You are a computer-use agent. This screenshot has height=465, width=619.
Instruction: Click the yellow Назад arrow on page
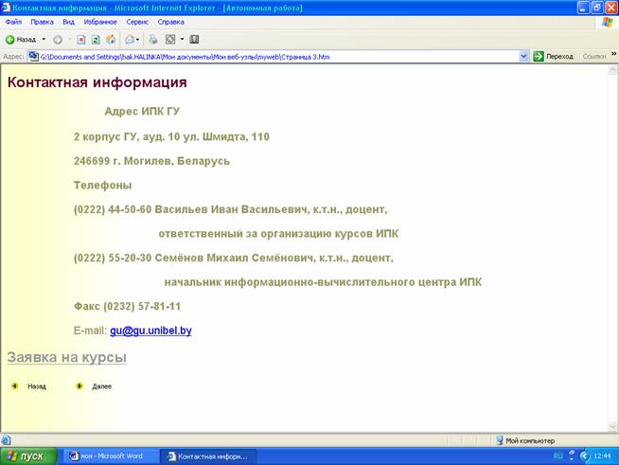pos(14,386)
